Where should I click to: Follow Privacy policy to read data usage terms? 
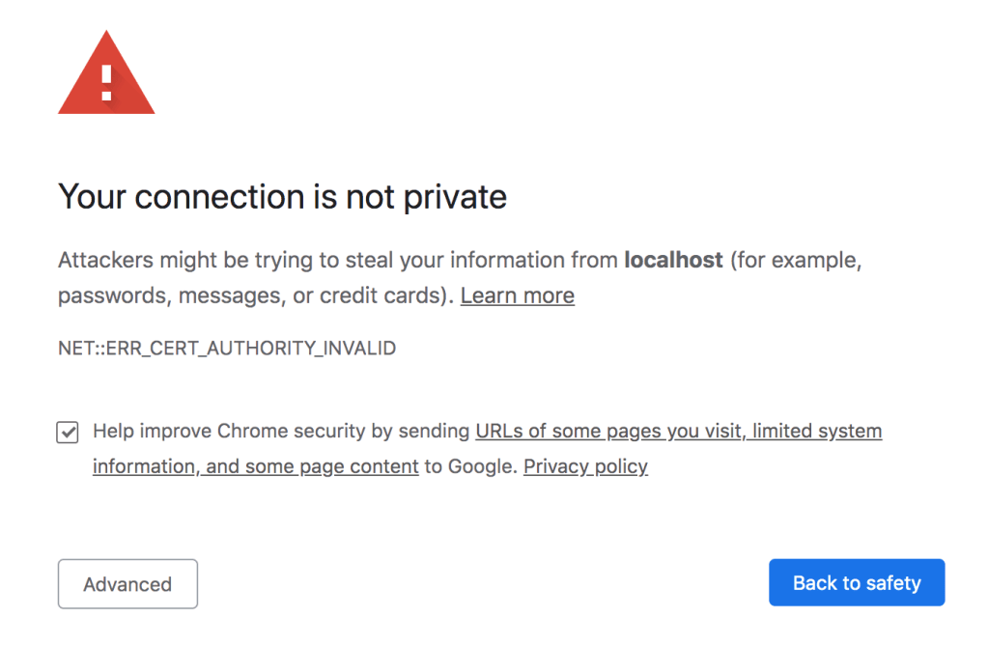[585, 466]
